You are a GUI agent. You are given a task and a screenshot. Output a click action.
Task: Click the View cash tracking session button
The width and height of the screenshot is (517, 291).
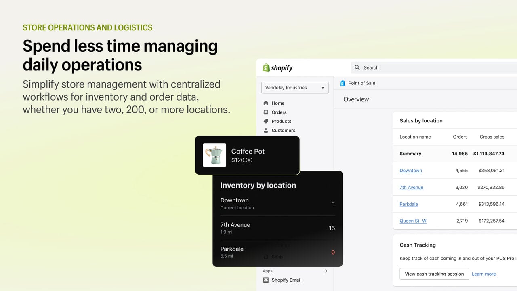point(434,274)
